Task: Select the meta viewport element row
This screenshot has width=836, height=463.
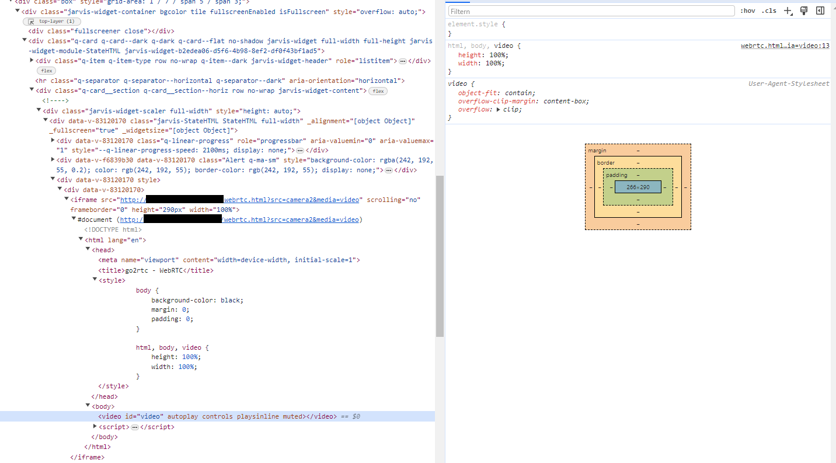Action: [229, 260]
